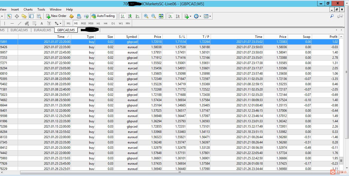Screen dimensions: 349x176
Task: Open the MQL5 Market cloud icon
Action: click(x=79, y=16)
